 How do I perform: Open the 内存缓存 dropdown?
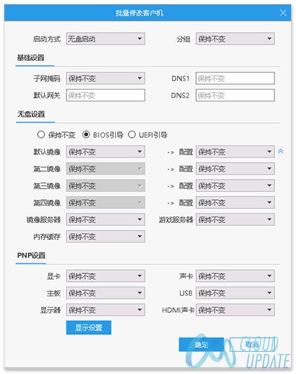coord(105,236)
